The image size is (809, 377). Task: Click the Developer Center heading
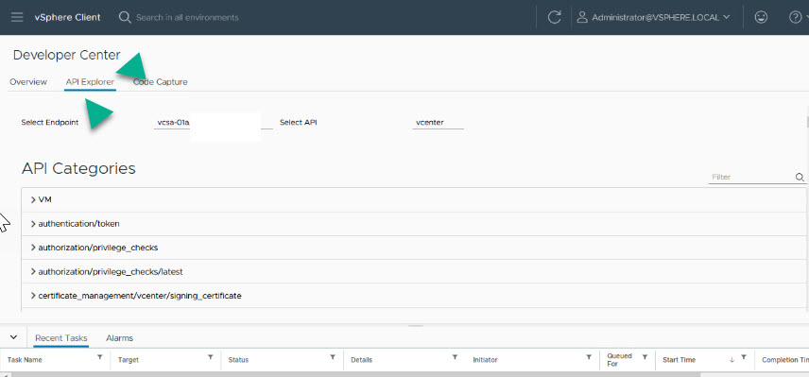pyautogui.click(x=66, y=55)
